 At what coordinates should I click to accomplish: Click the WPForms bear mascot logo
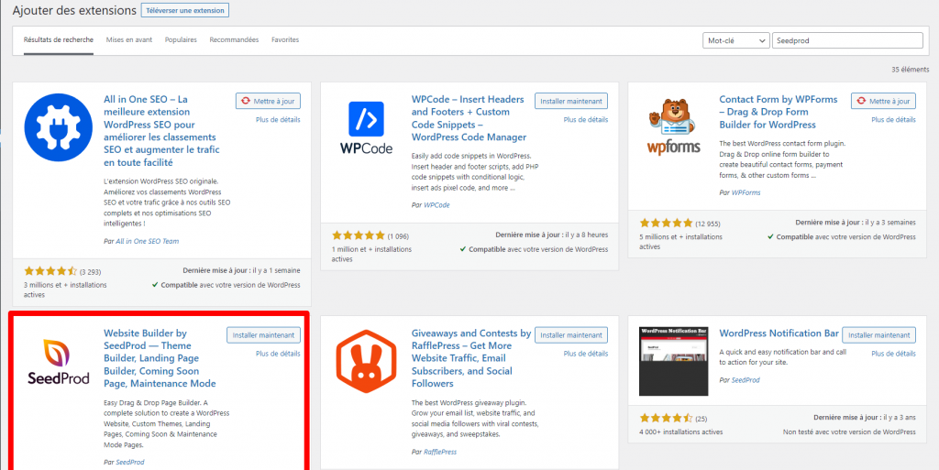click(x=674, y=126)
